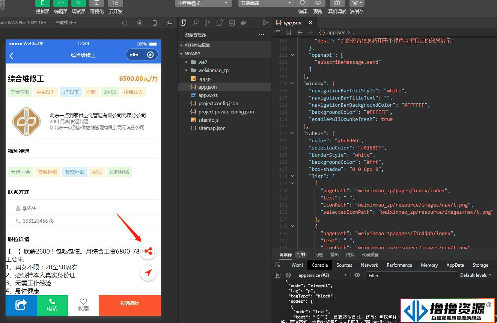Toggle the console sidebar panel icon
The height and width of the screenshot is (323, 497).
pyautogui.click(x=278, y=275)
